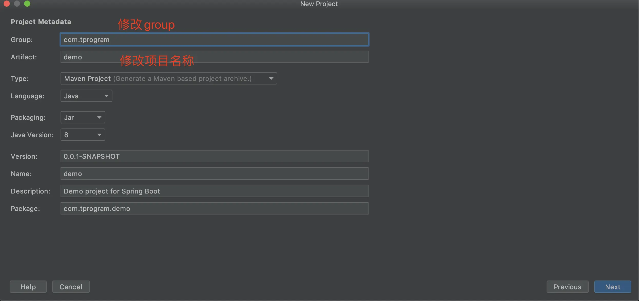
Task: Click the Java Version dropdown arrow icon
Action: [x=99, y=135]
